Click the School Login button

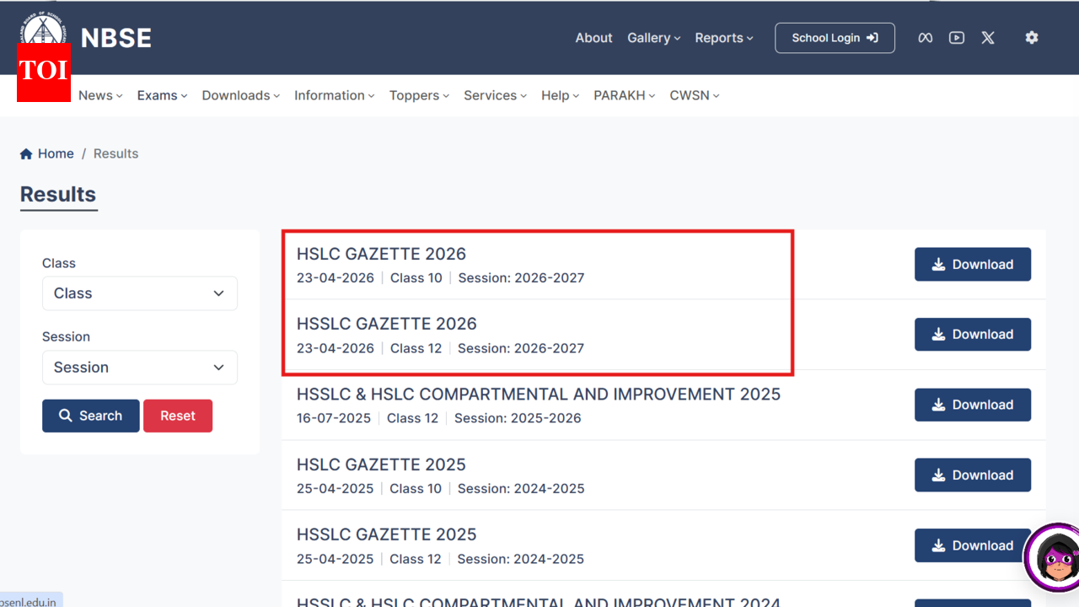(835, 37)
